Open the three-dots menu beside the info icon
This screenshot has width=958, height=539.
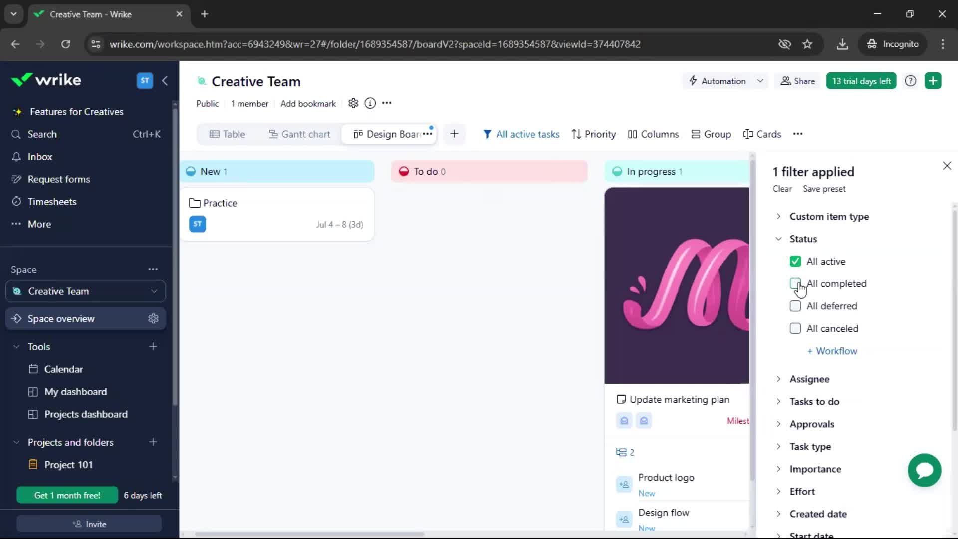tap(387, 103)
